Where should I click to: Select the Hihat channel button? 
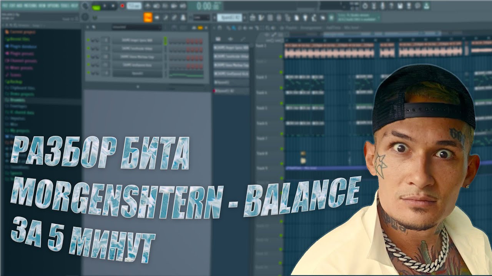137,48
